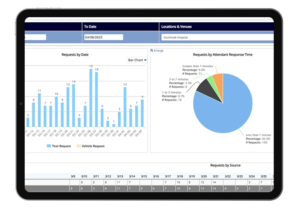Screen dimensions: 300x214
Task: Select the 3/21 column header in table
Action: pos(215,176)
